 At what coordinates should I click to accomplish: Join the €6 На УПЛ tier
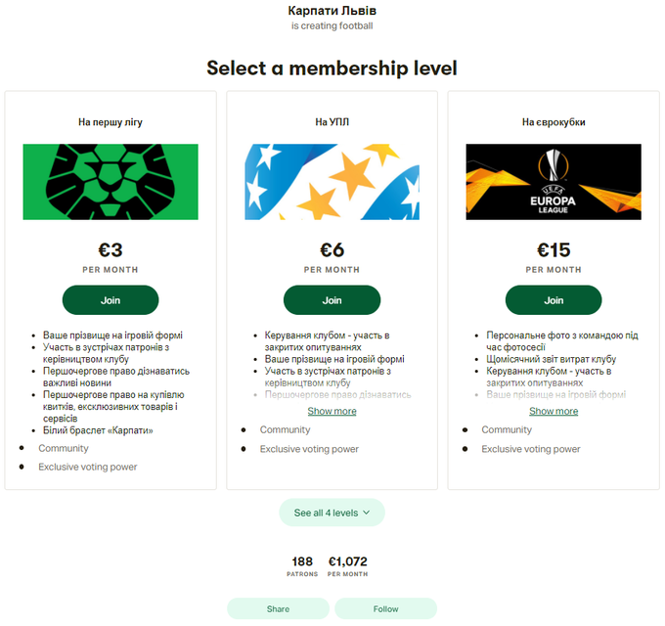(332, 300)
